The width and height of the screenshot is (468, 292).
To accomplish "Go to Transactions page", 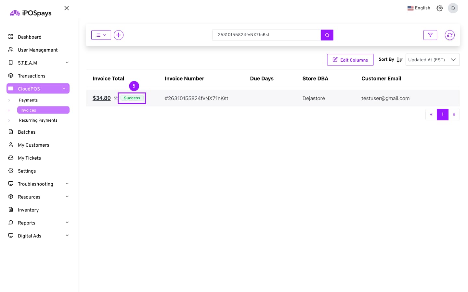I will (x=32, y=76).
